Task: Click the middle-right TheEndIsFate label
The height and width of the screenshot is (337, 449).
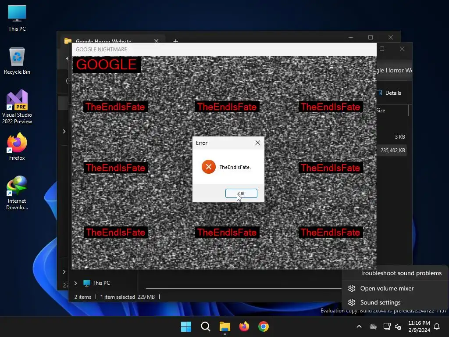Action: (x=331, y=168)
